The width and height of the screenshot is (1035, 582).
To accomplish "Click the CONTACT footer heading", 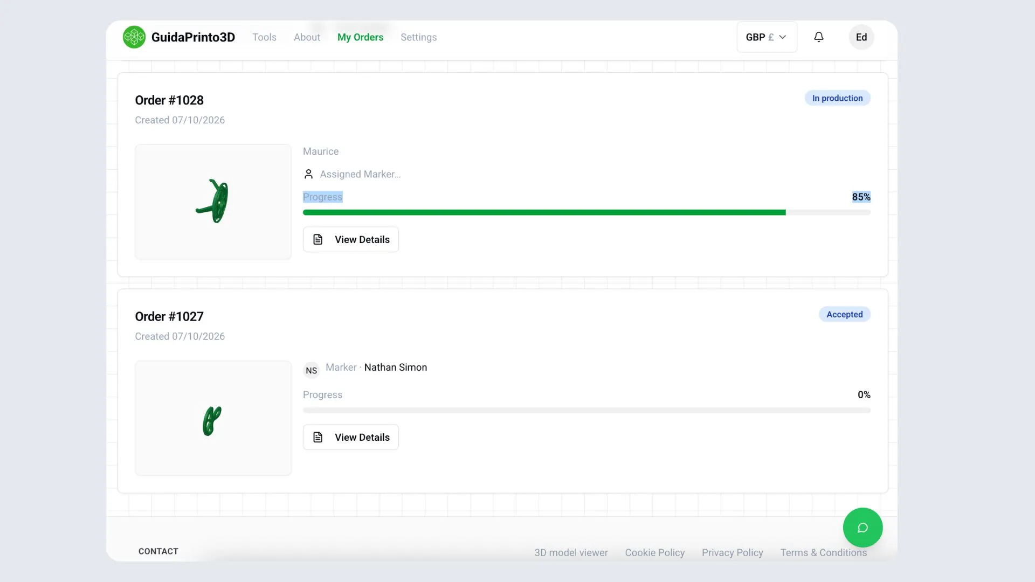I will coord(158,551).
